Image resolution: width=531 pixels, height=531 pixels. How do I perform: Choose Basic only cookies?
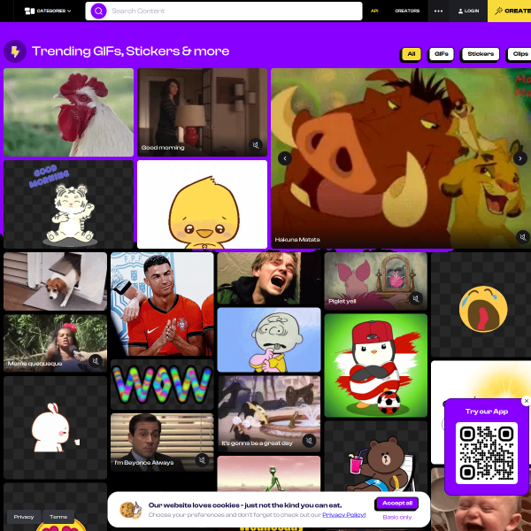click(396, 517)
